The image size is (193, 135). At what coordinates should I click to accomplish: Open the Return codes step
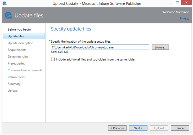(x=16, y=77)
